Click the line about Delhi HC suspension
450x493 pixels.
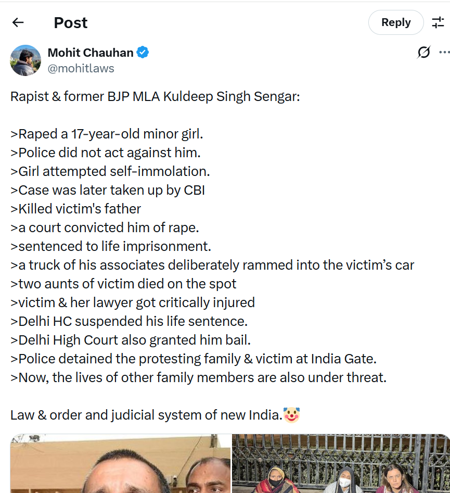(x=129, y=321)
